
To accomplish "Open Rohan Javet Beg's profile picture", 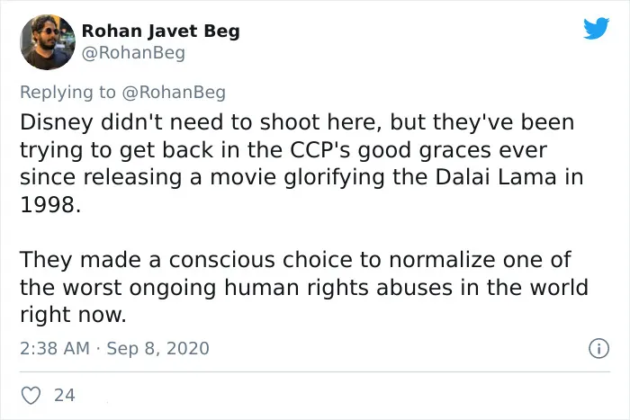I will tap(48, 42).
